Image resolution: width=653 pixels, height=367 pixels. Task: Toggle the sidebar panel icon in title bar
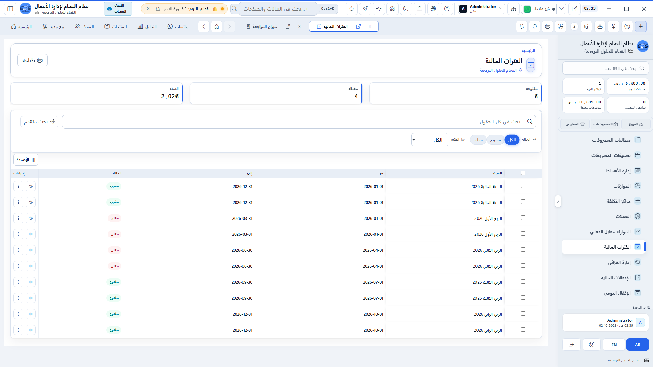[x=10, y=9]
